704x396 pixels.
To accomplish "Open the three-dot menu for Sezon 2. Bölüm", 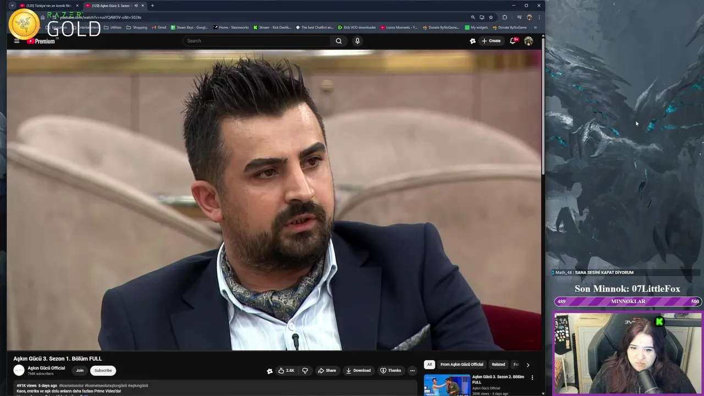I will [532, 377].
